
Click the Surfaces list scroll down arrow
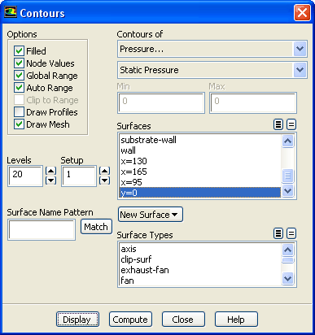pyautogui.click(x=287, y=191)
